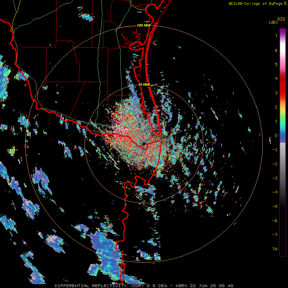
Task: Click the ZDR color scale bar
Action: (x=283, y=142)
